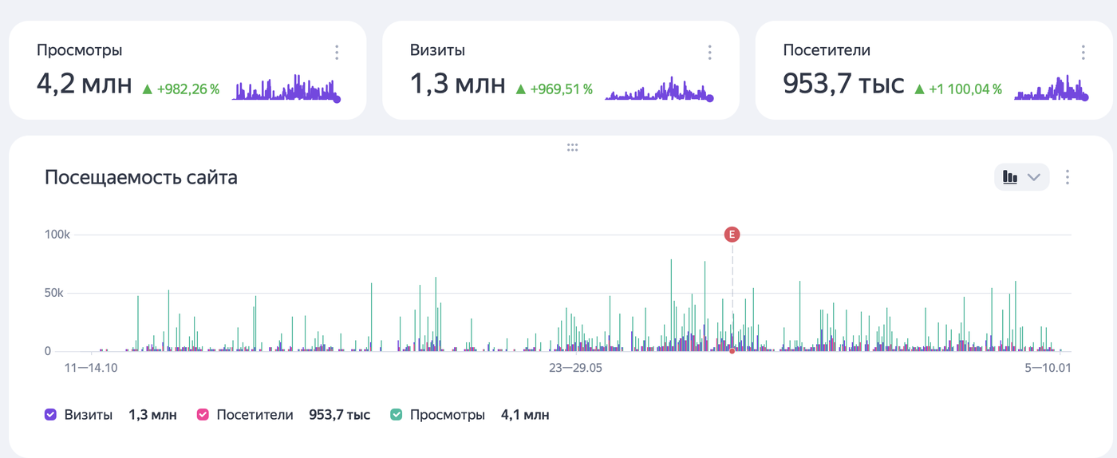The height and width of the screenshot is (458, 1117).
Task: Uncheck the Визиты legend checkbox
Action: pyautogui.click(x=51, y=415)
